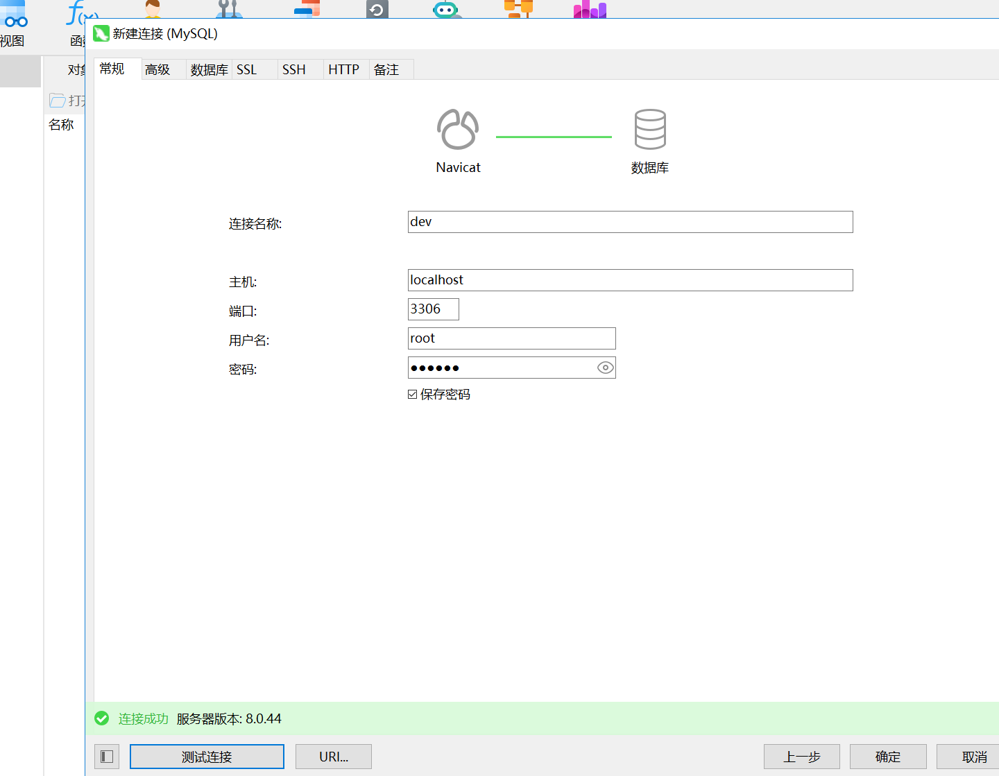Click Function f(x) icon in main toolbar
The image size is (999, 776).
coord(83,12)
